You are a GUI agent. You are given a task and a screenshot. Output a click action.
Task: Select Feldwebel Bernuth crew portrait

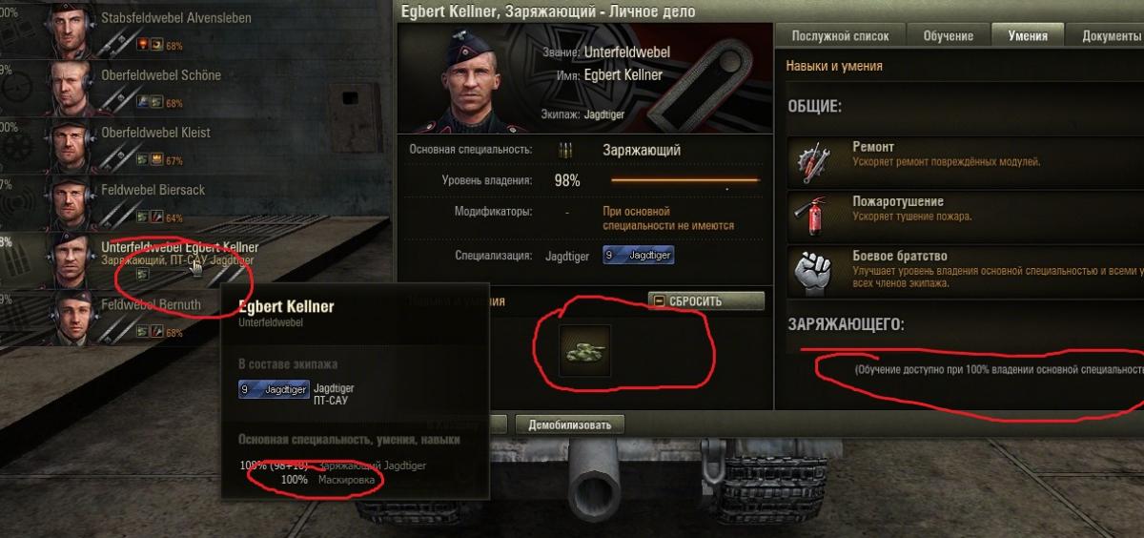pyautogui.click(x=67, y=318)
